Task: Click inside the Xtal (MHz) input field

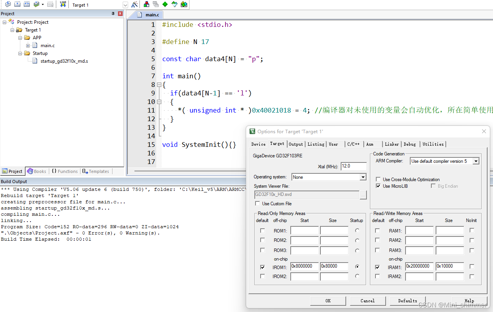Action: coord(353,166)
